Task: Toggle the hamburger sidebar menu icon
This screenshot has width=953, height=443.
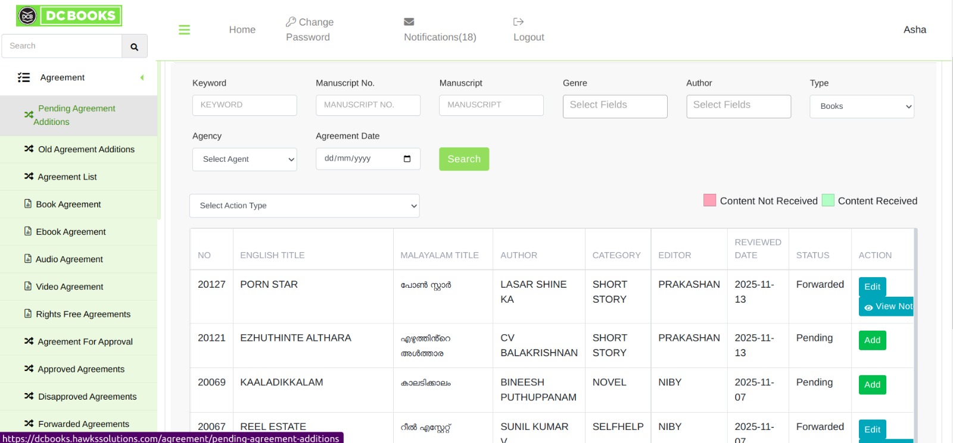Action: point(184,30)
